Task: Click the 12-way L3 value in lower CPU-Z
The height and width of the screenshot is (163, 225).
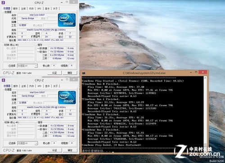Action: [x=71, y=136]
